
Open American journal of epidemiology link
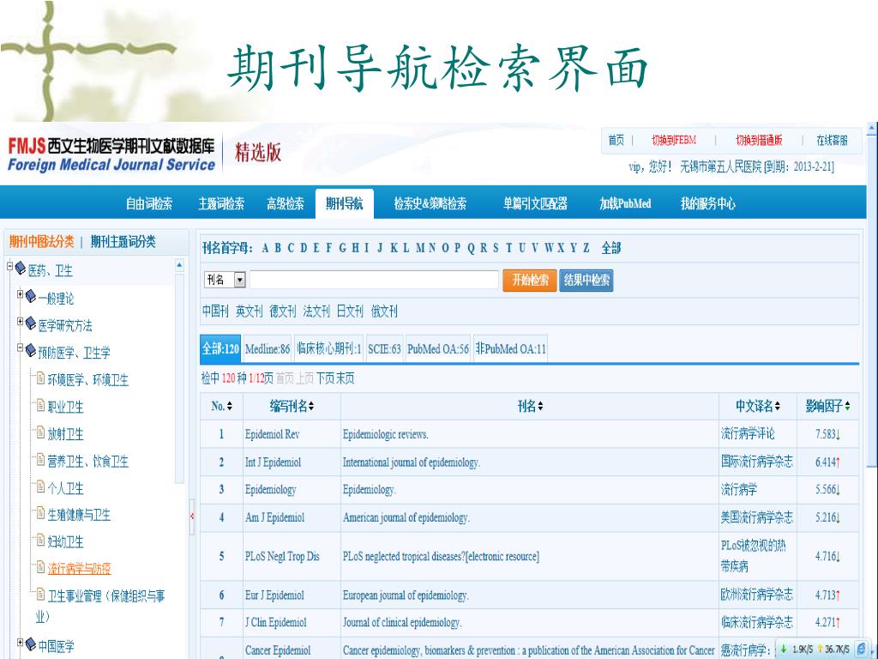click(x=406, y=517)
